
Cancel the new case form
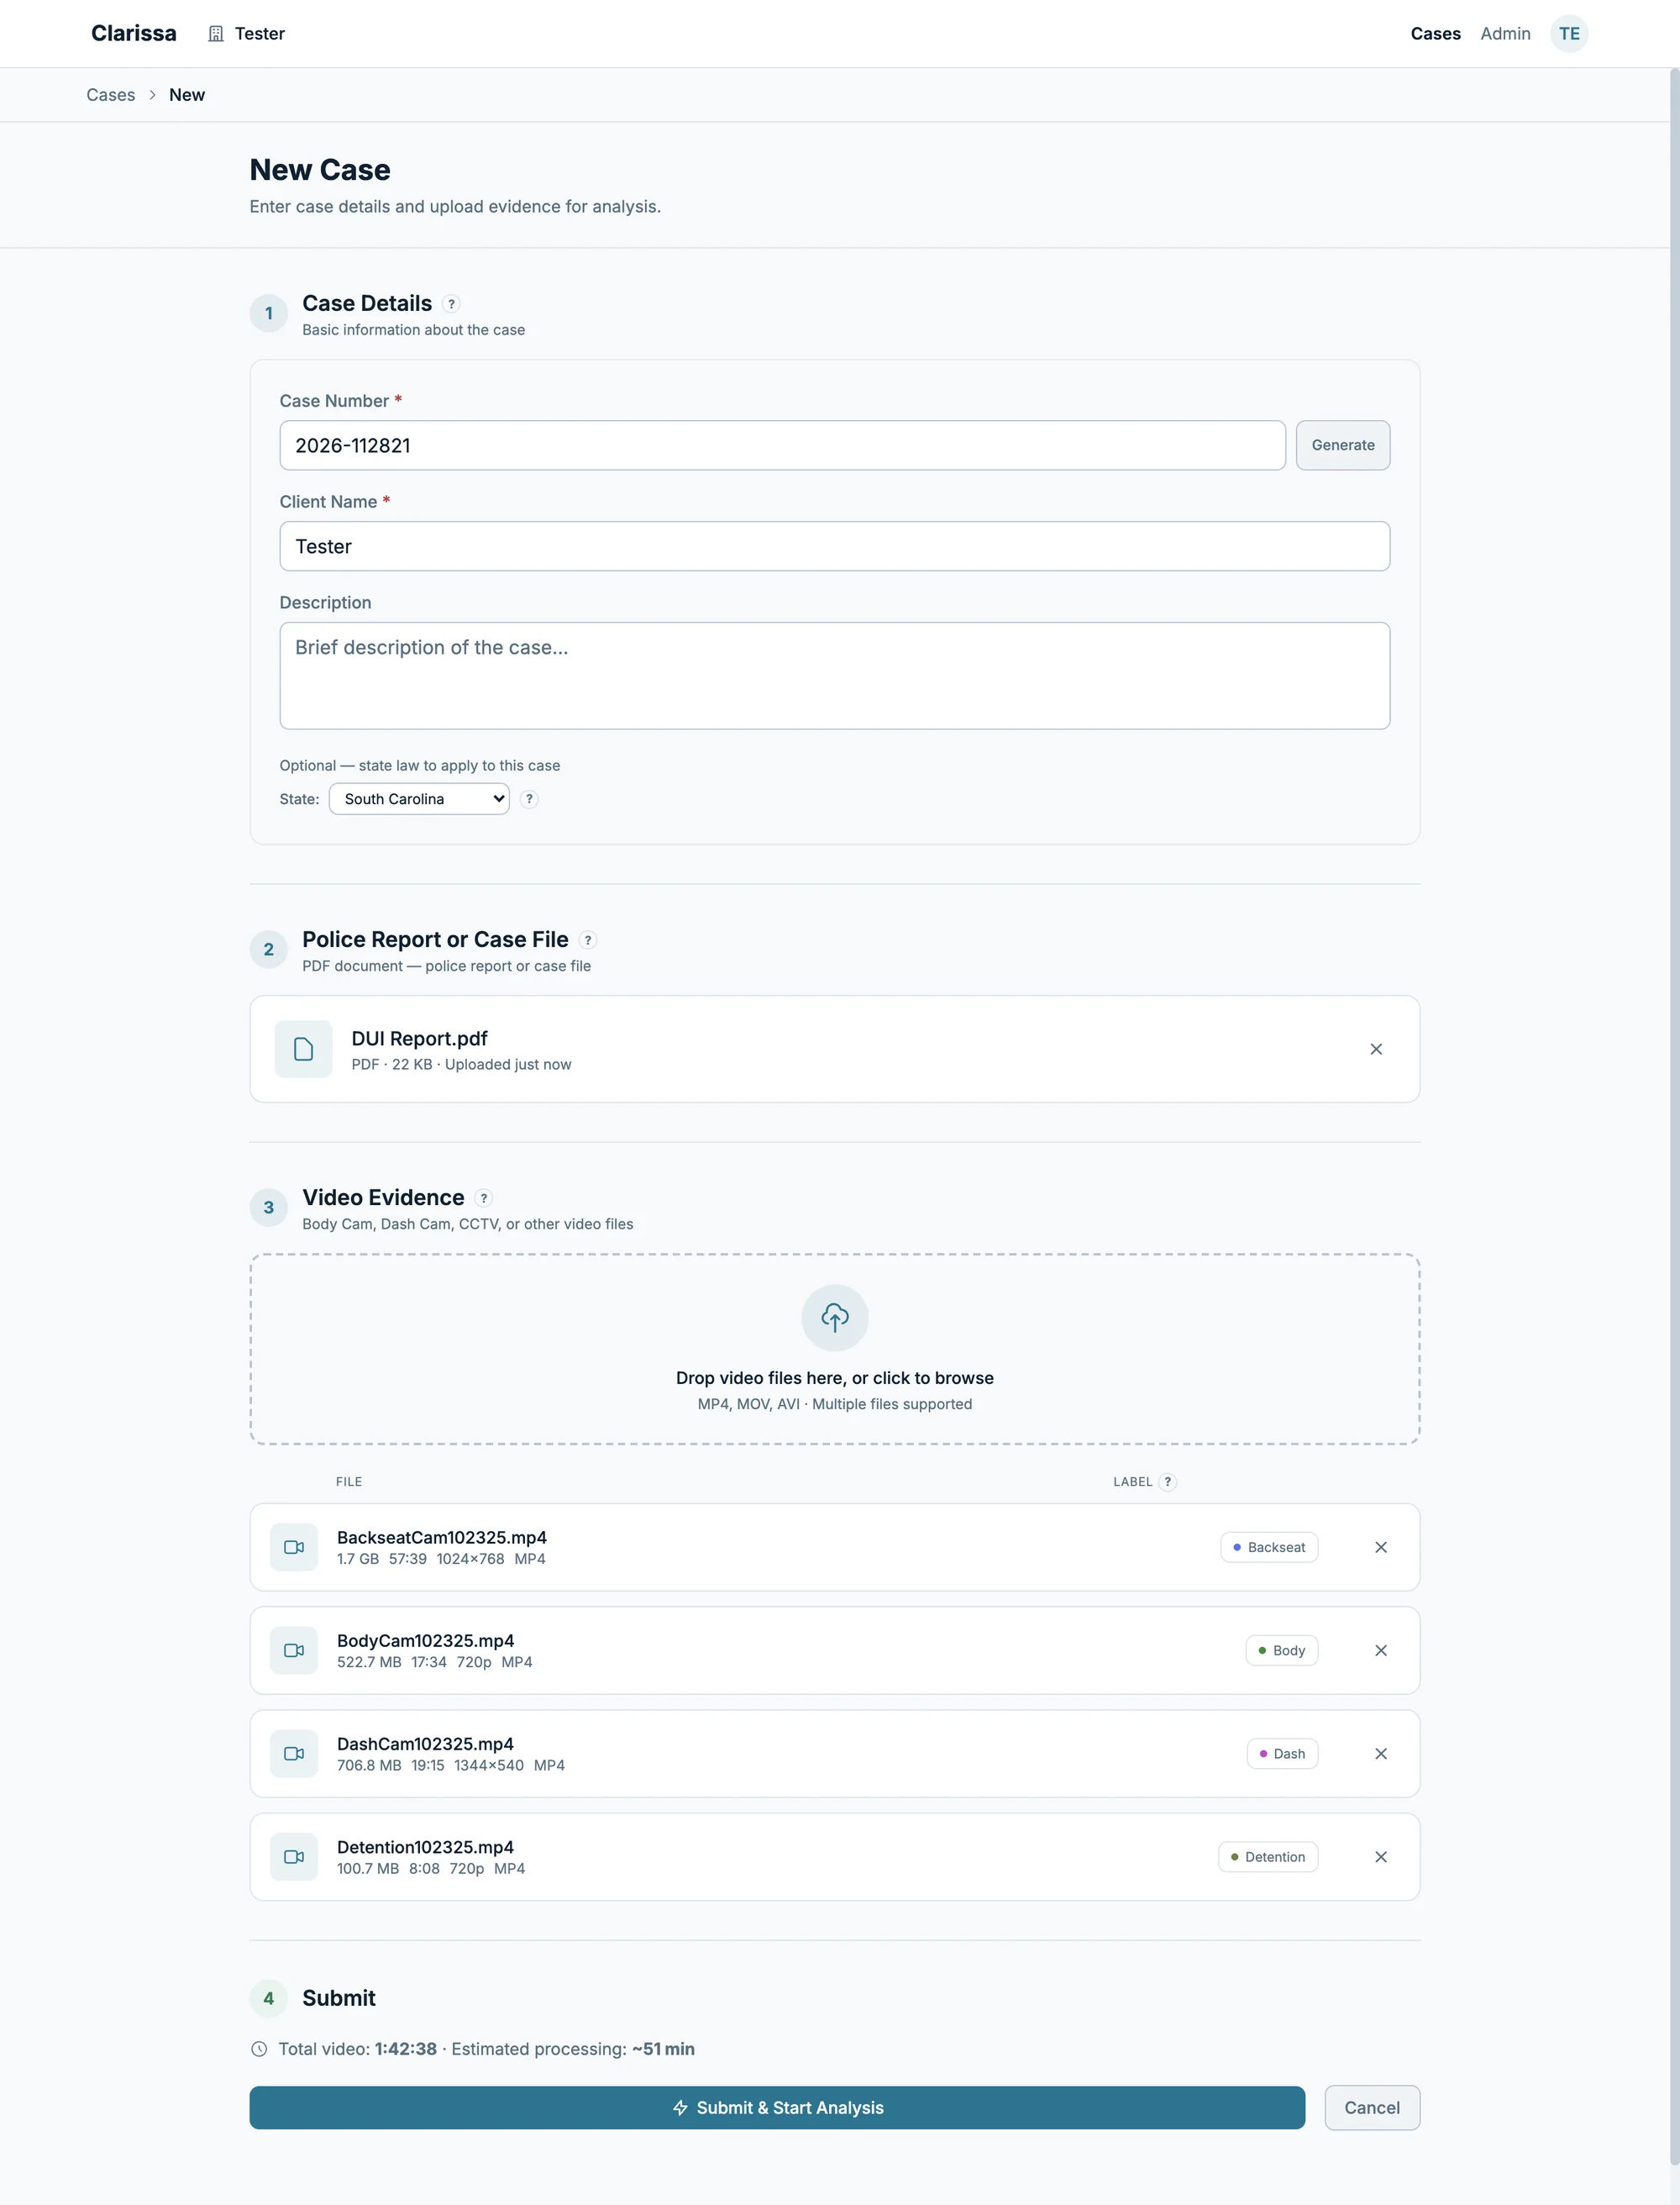pos(1372,2108)
